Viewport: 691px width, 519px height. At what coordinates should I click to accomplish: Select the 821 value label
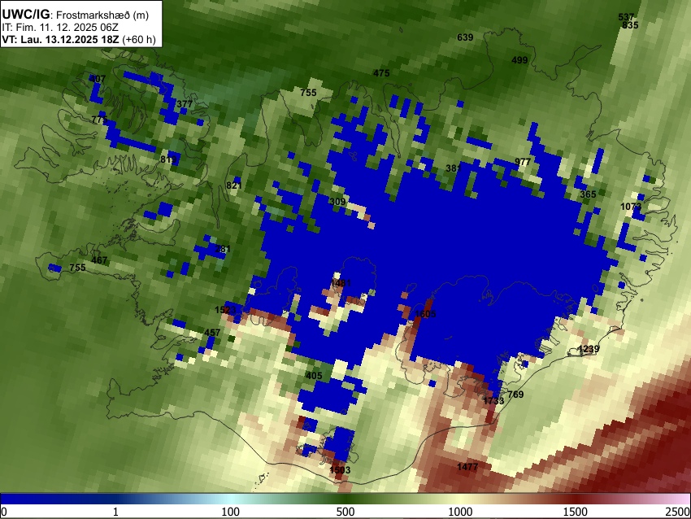[234, 185]
